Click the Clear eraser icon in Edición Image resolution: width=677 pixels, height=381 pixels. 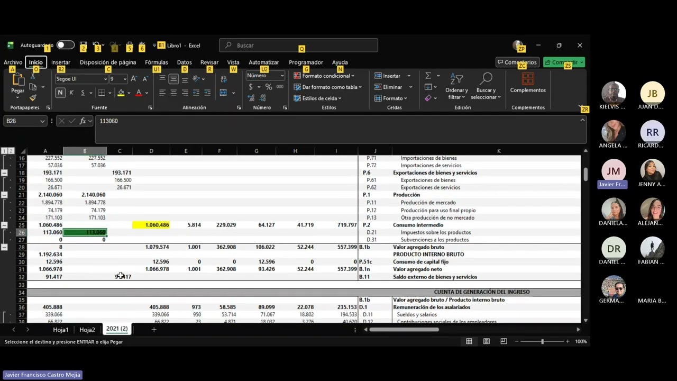pyautogui.click(x=428, y=98)
